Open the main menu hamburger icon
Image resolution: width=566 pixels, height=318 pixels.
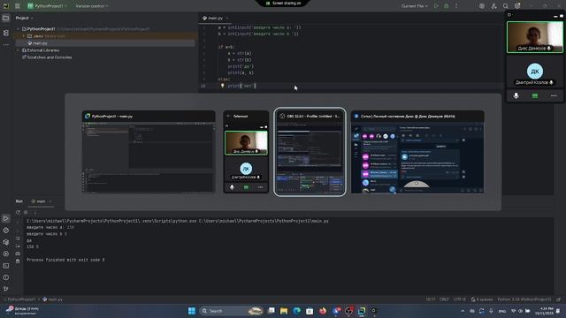point(18,6)
